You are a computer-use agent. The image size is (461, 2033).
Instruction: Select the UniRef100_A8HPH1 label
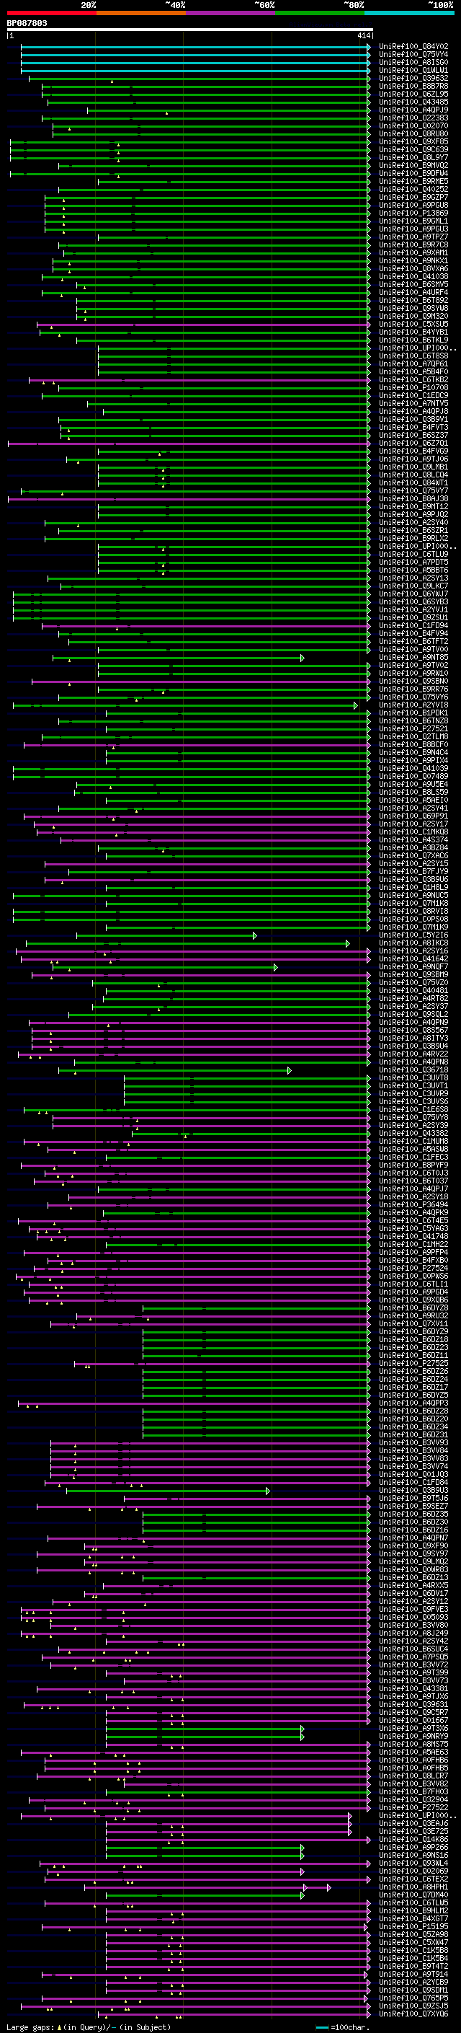[x=413, y=1887]
